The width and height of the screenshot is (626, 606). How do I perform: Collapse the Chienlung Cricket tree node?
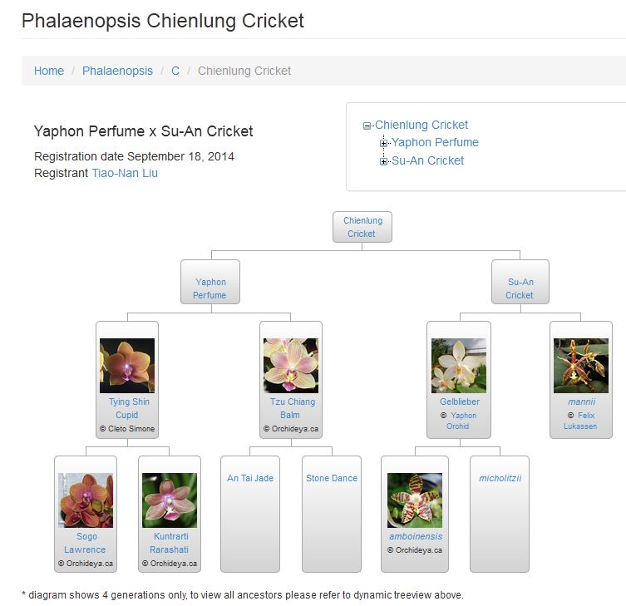tap(367, 126)
